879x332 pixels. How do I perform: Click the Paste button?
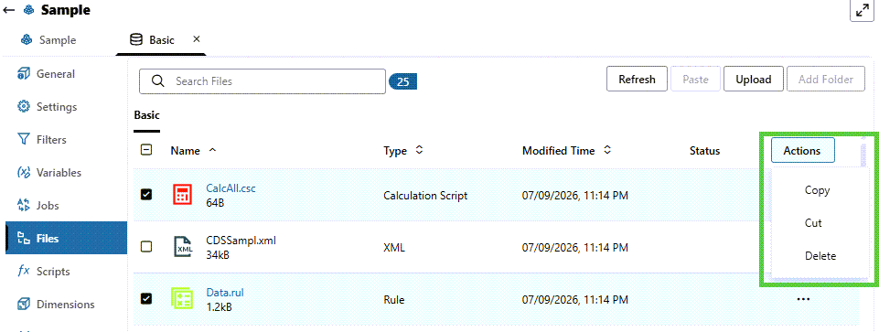(x=696, y=79)
